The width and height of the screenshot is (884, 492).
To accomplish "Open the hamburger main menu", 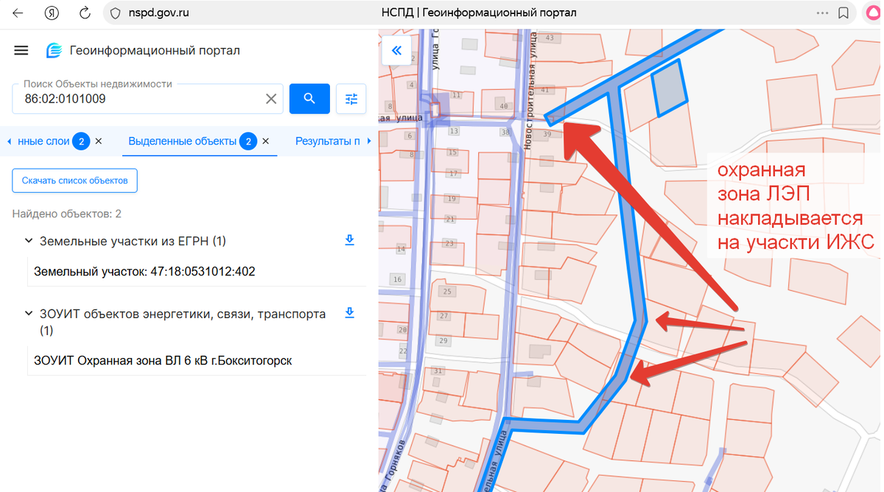I will click(21, 51).
